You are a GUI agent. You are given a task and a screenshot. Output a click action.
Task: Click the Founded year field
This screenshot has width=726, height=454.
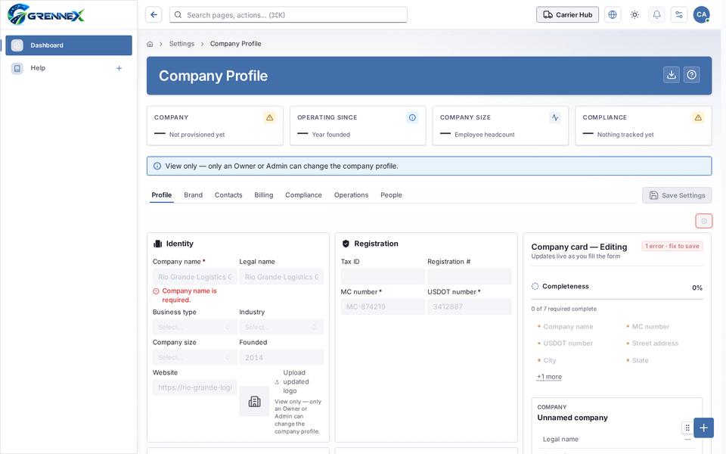tap(281, 358)
